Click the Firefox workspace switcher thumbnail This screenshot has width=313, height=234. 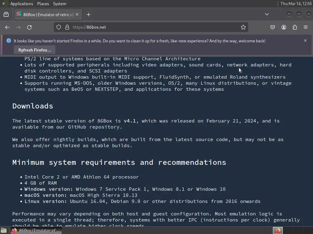click(278, 230)
